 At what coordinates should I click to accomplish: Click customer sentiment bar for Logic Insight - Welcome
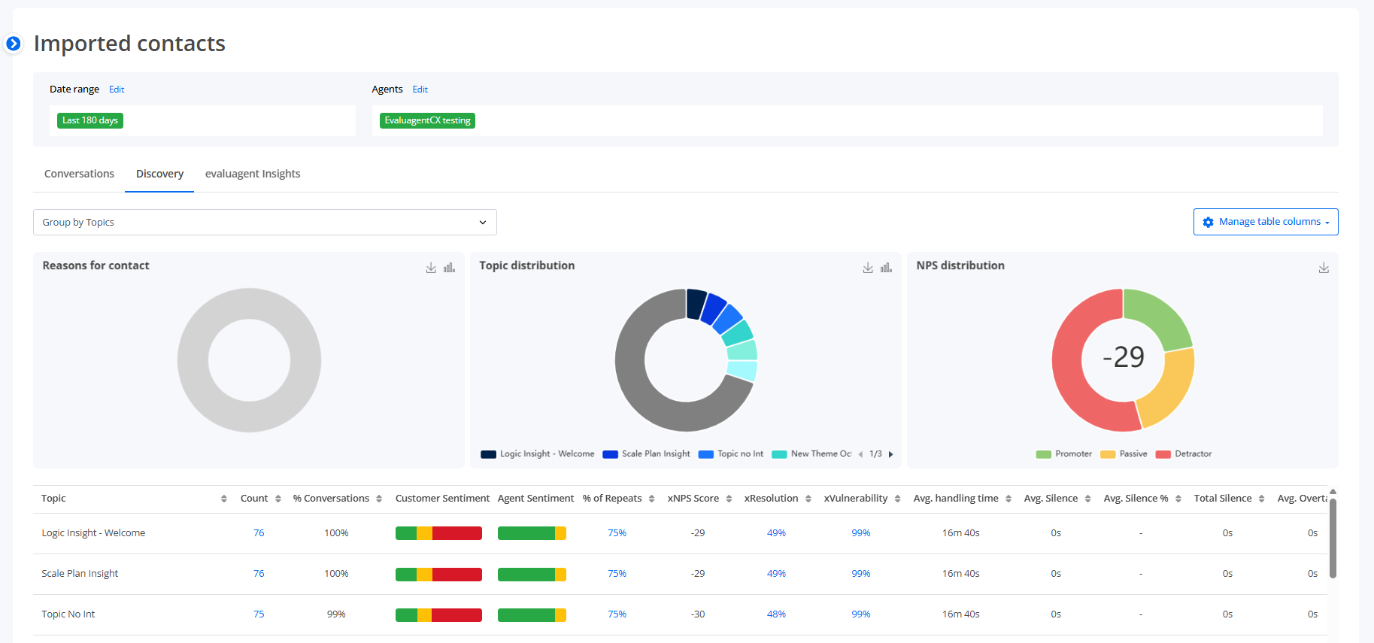point(438,533)
